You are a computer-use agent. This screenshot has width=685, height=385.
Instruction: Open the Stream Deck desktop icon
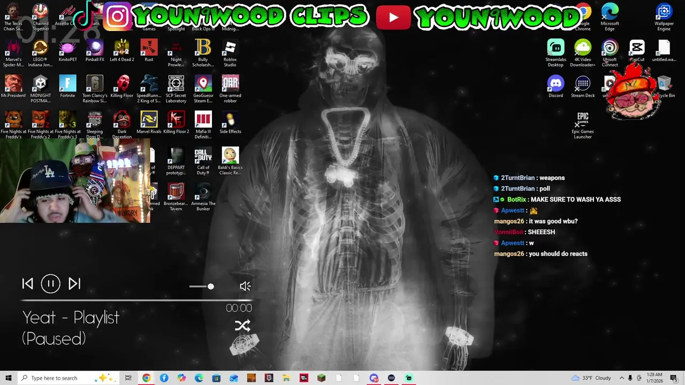[583, 87]
